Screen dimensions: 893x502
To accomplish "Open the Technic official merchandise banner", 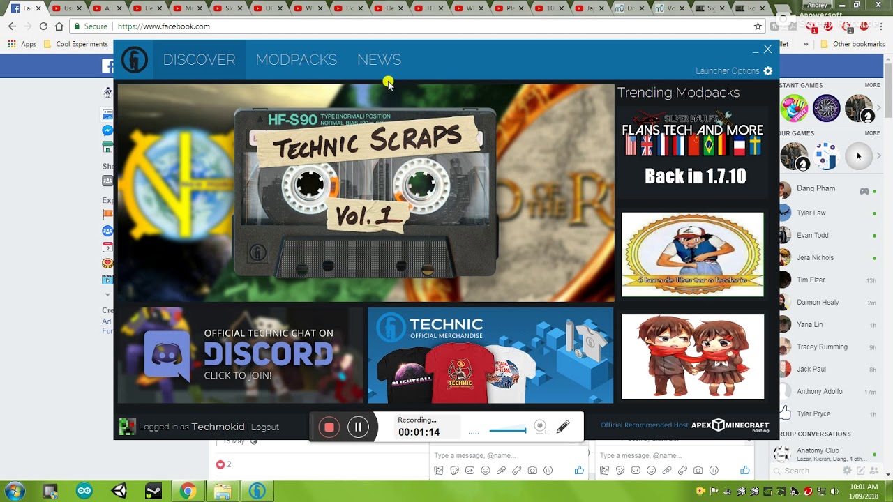I will click(490, 355).
